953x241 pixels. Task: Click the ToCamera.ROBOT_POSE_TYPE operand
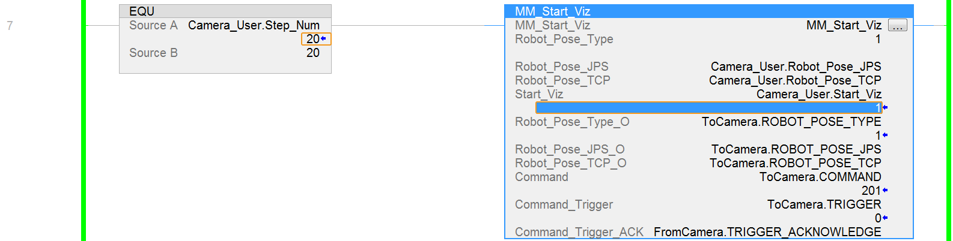pyautogui.click(x=791, y=122)
